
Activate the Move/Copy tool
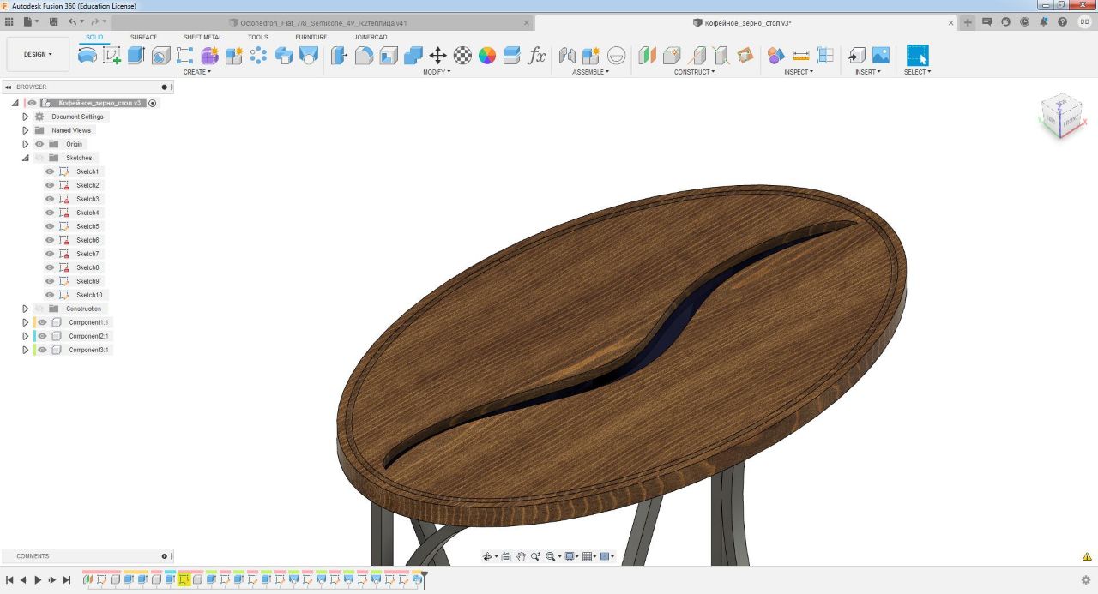(x=437, y=56)
